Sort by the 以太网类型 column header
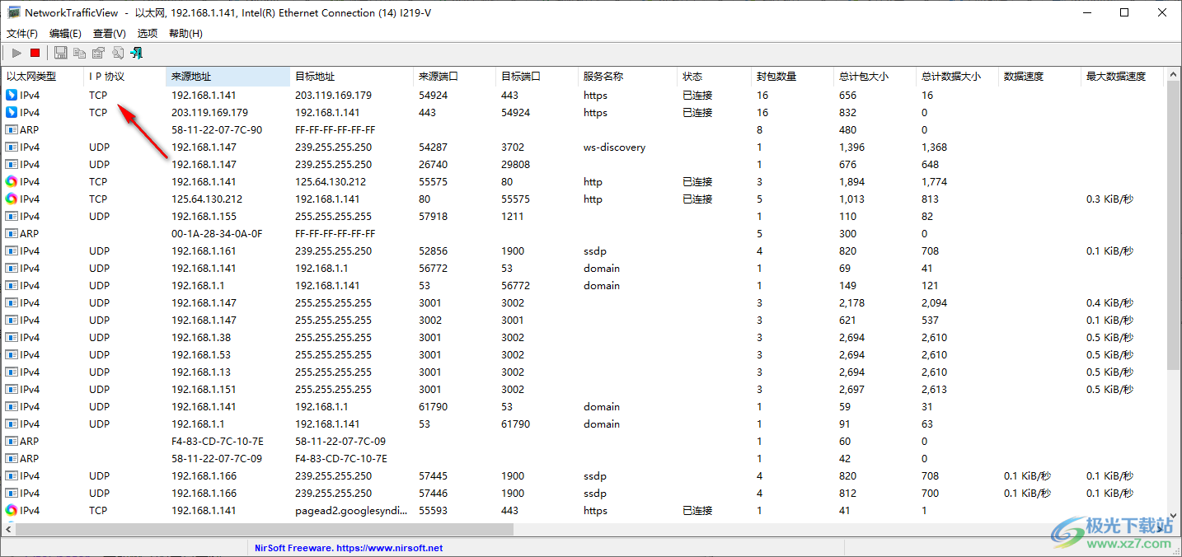Viewport: 1182px width, 557px height. pyautogui.click(x=42, y=77)
